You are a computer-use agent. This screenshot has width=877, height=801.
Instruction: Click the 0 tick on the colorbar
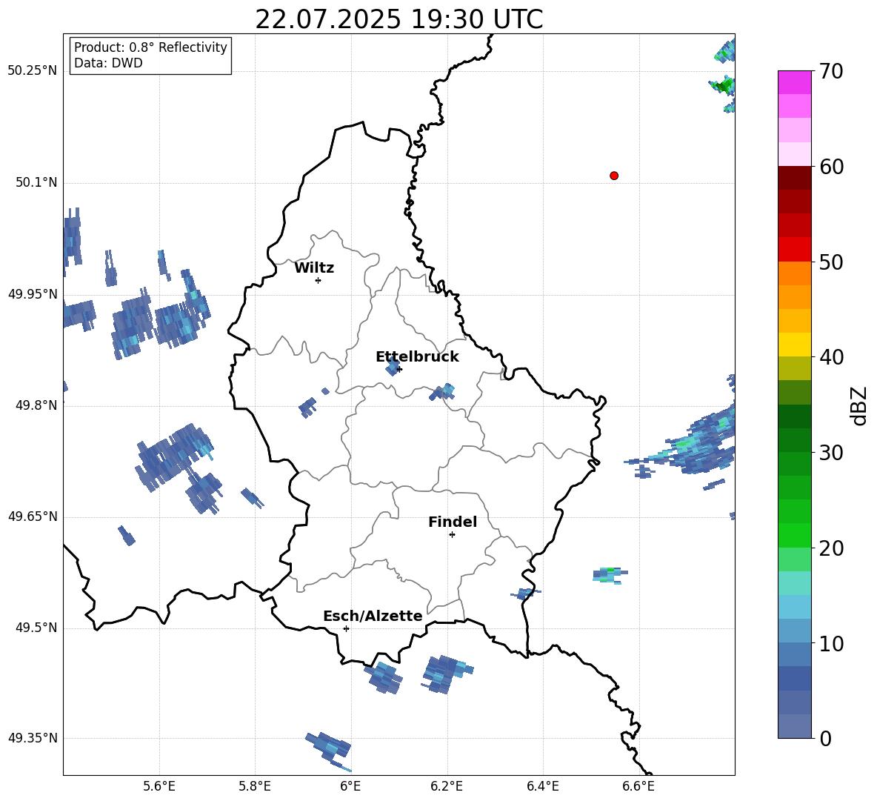pos(826,738)
